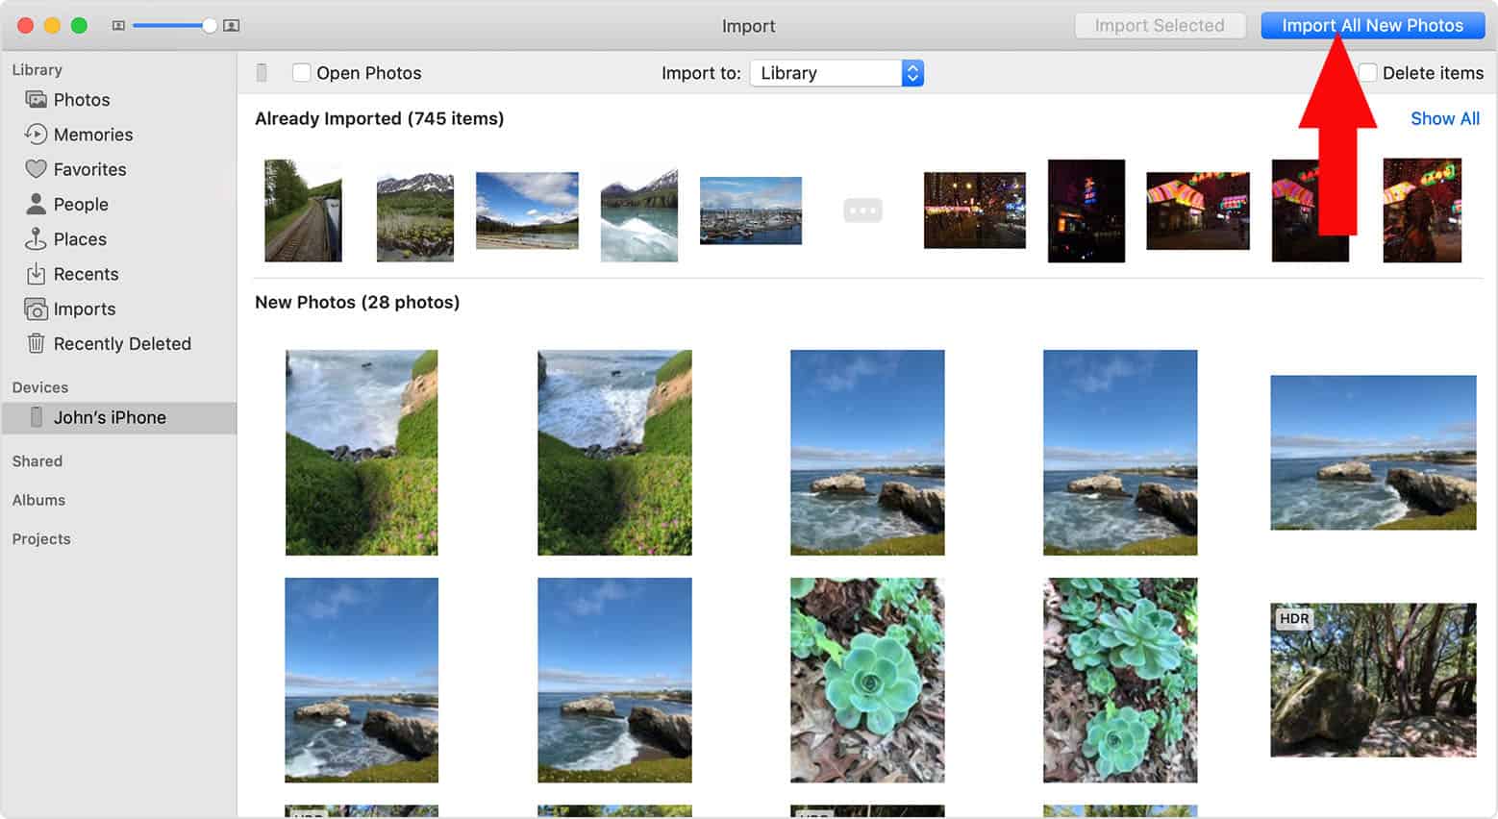The width and height of the screenshot is (1498, 819).
Task: Tick the Delete items checkbox
Action: (x=1368, y=73)
